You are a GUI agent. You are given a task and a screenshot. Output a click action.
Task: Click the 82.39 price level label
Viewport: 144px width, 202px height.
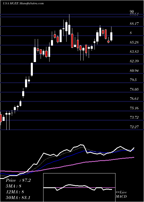click(134, 61)
